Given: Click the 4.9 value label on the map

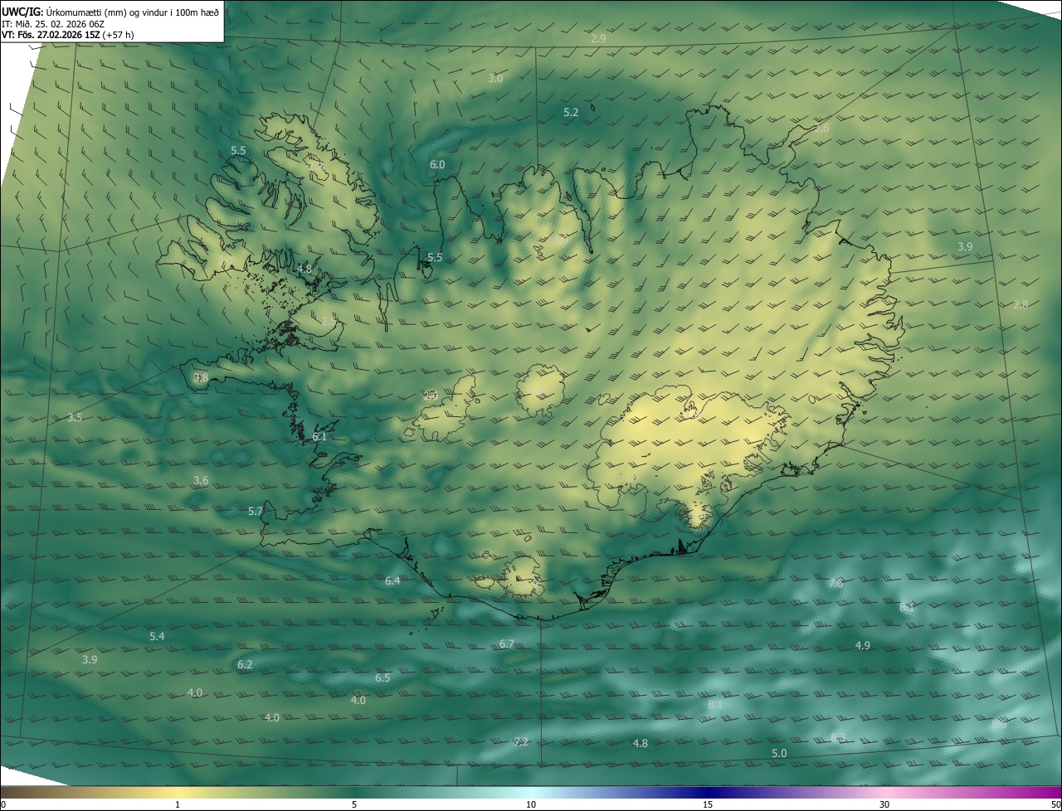Looking at the screenshot, I should tap(863, 646).
